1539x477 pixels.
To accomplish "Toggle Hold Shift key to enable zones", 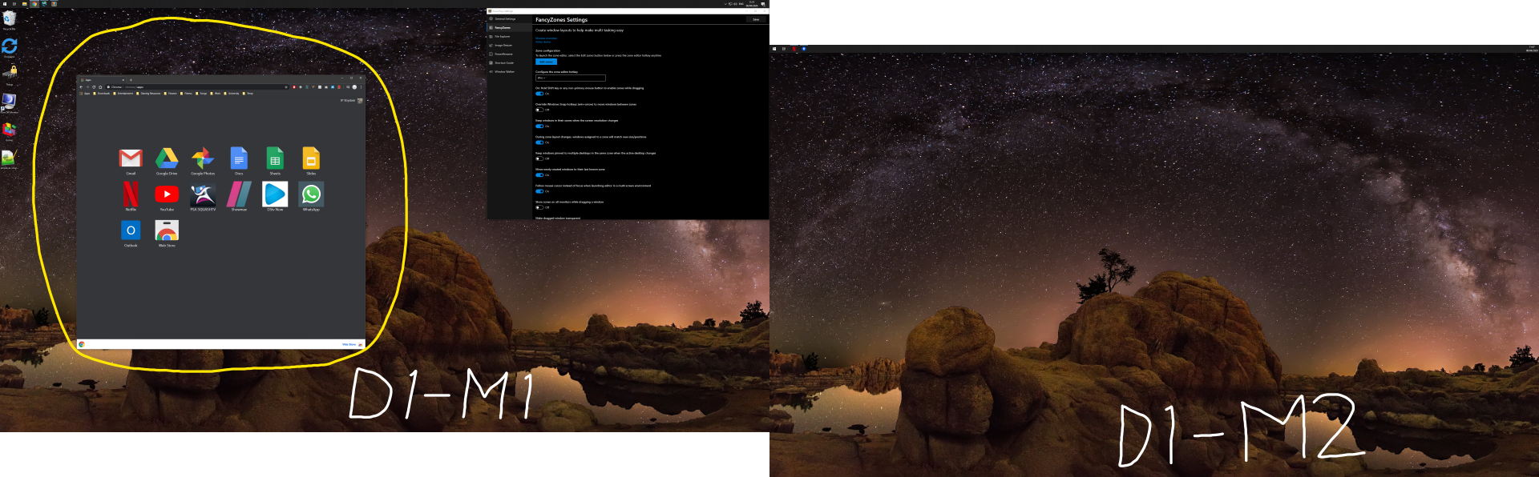I will click(x=539, y=94).
